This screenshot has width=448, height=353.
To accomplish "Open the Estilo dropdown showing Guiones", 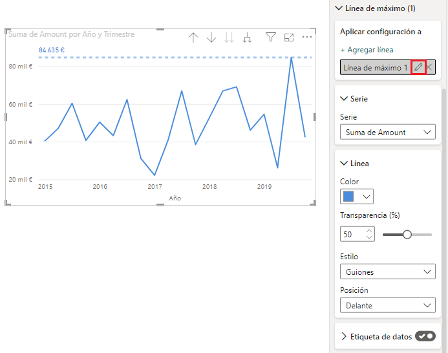I will [x=387, y=272].
